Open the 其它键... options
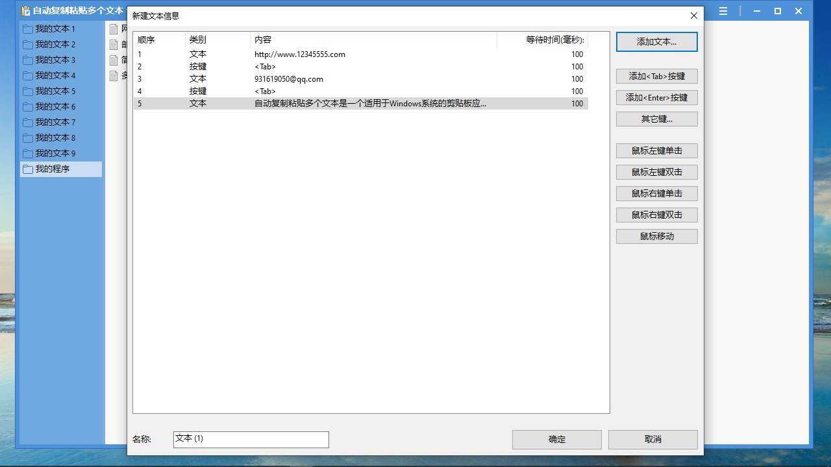This screenshot has height=467, width=831. [x=656, y=119]
